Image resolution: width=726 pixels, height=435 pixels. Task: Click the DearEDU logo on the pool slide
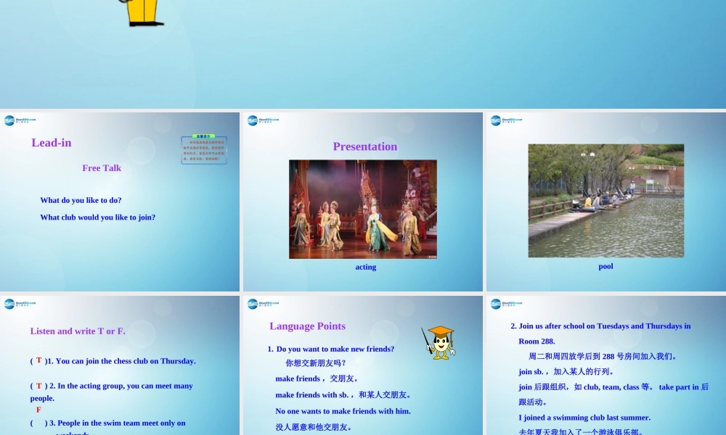tap(505, 121)
